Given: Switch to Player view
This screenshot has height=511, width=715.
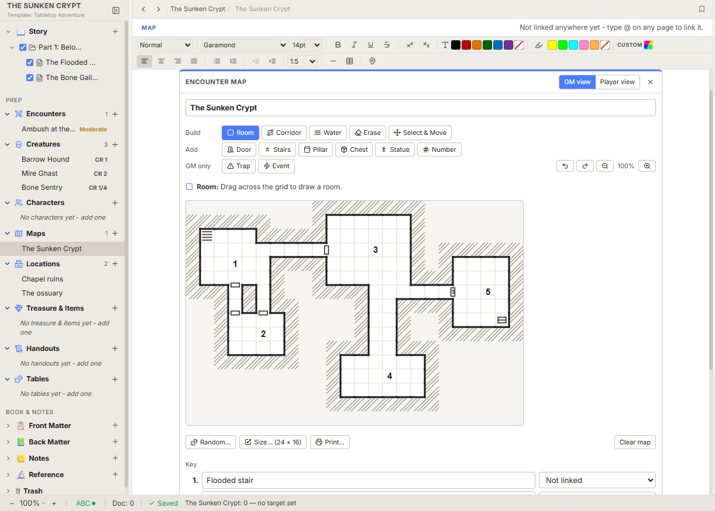Looking at the screenshot, I should tap(617, 82).
